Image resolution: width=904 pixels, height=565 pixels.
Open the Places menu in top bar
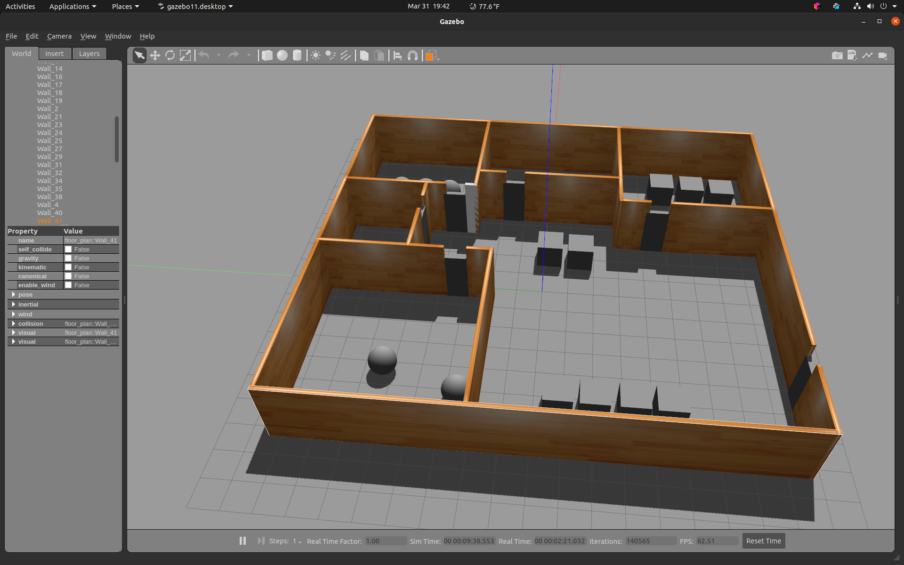pyautogui.click(x=125, y=6)
